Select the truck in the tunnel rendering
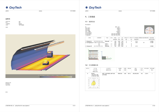Image resolution: width=159 pixels, height=112 pixels. [50, 54]
